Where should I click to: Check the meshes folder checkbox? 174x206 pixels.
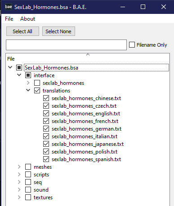(x=28, y=167)
